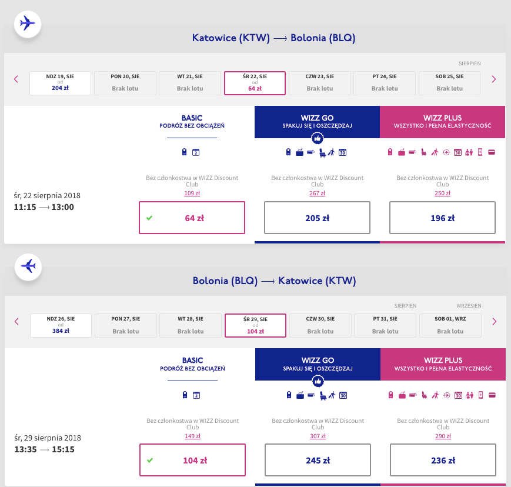Click the calendar icon under outbound BASIC fare

[196, 152]
